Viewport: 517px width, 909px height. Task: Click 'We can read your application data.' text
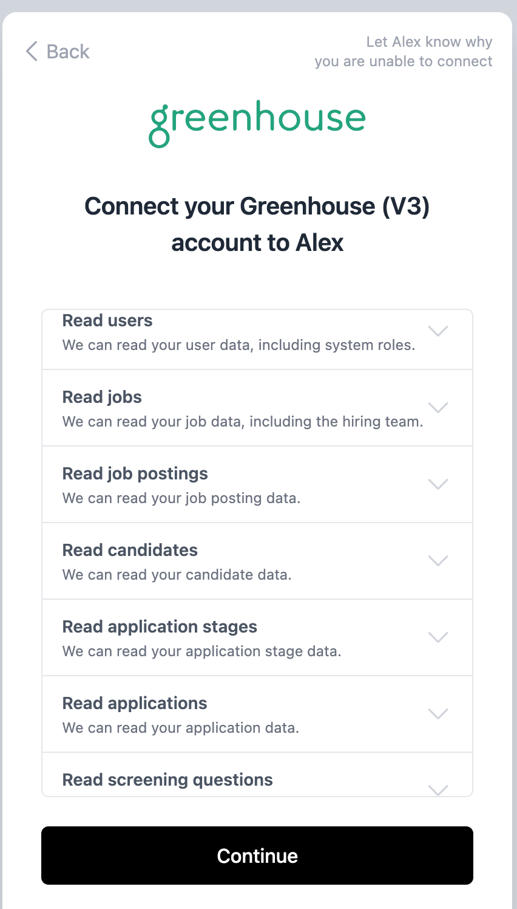click(x=181, y=728)
